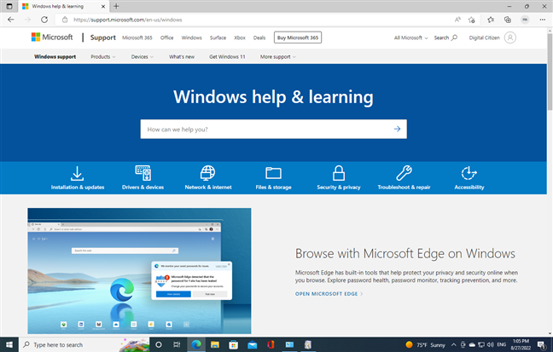Click the browser address bar URL

click(x=128, y=20)
